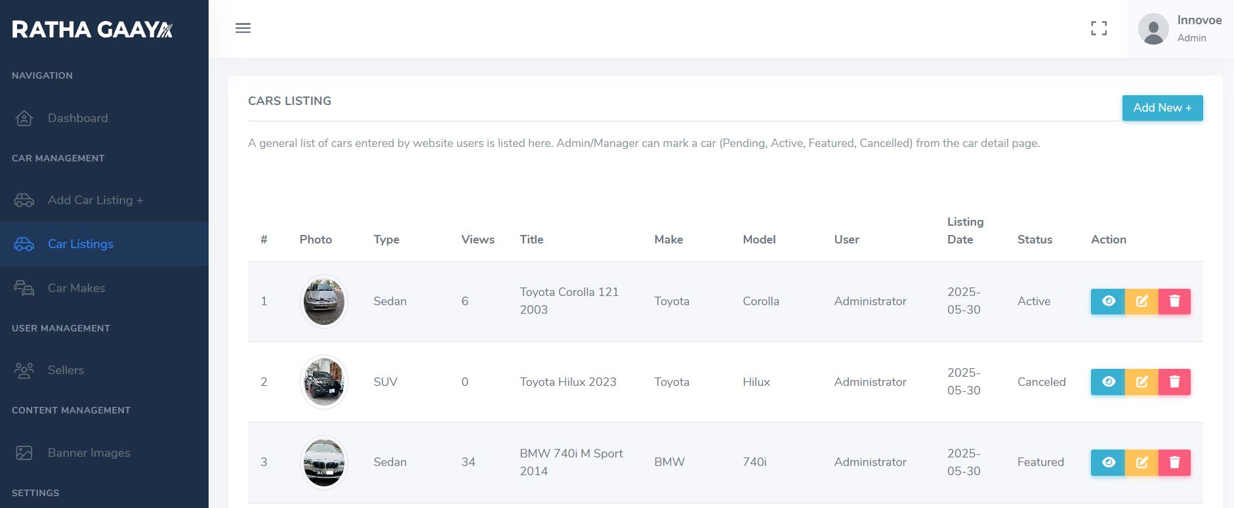Click the 'Corolla' model cell
Screen dimensions: 1234x508
pos(761,301)
